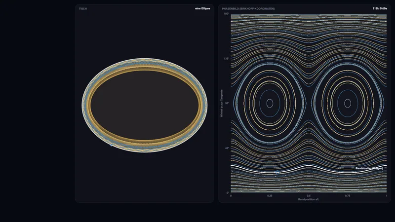
Task: Click the 0,25 tick on the position axis
Action: (270, 195)
